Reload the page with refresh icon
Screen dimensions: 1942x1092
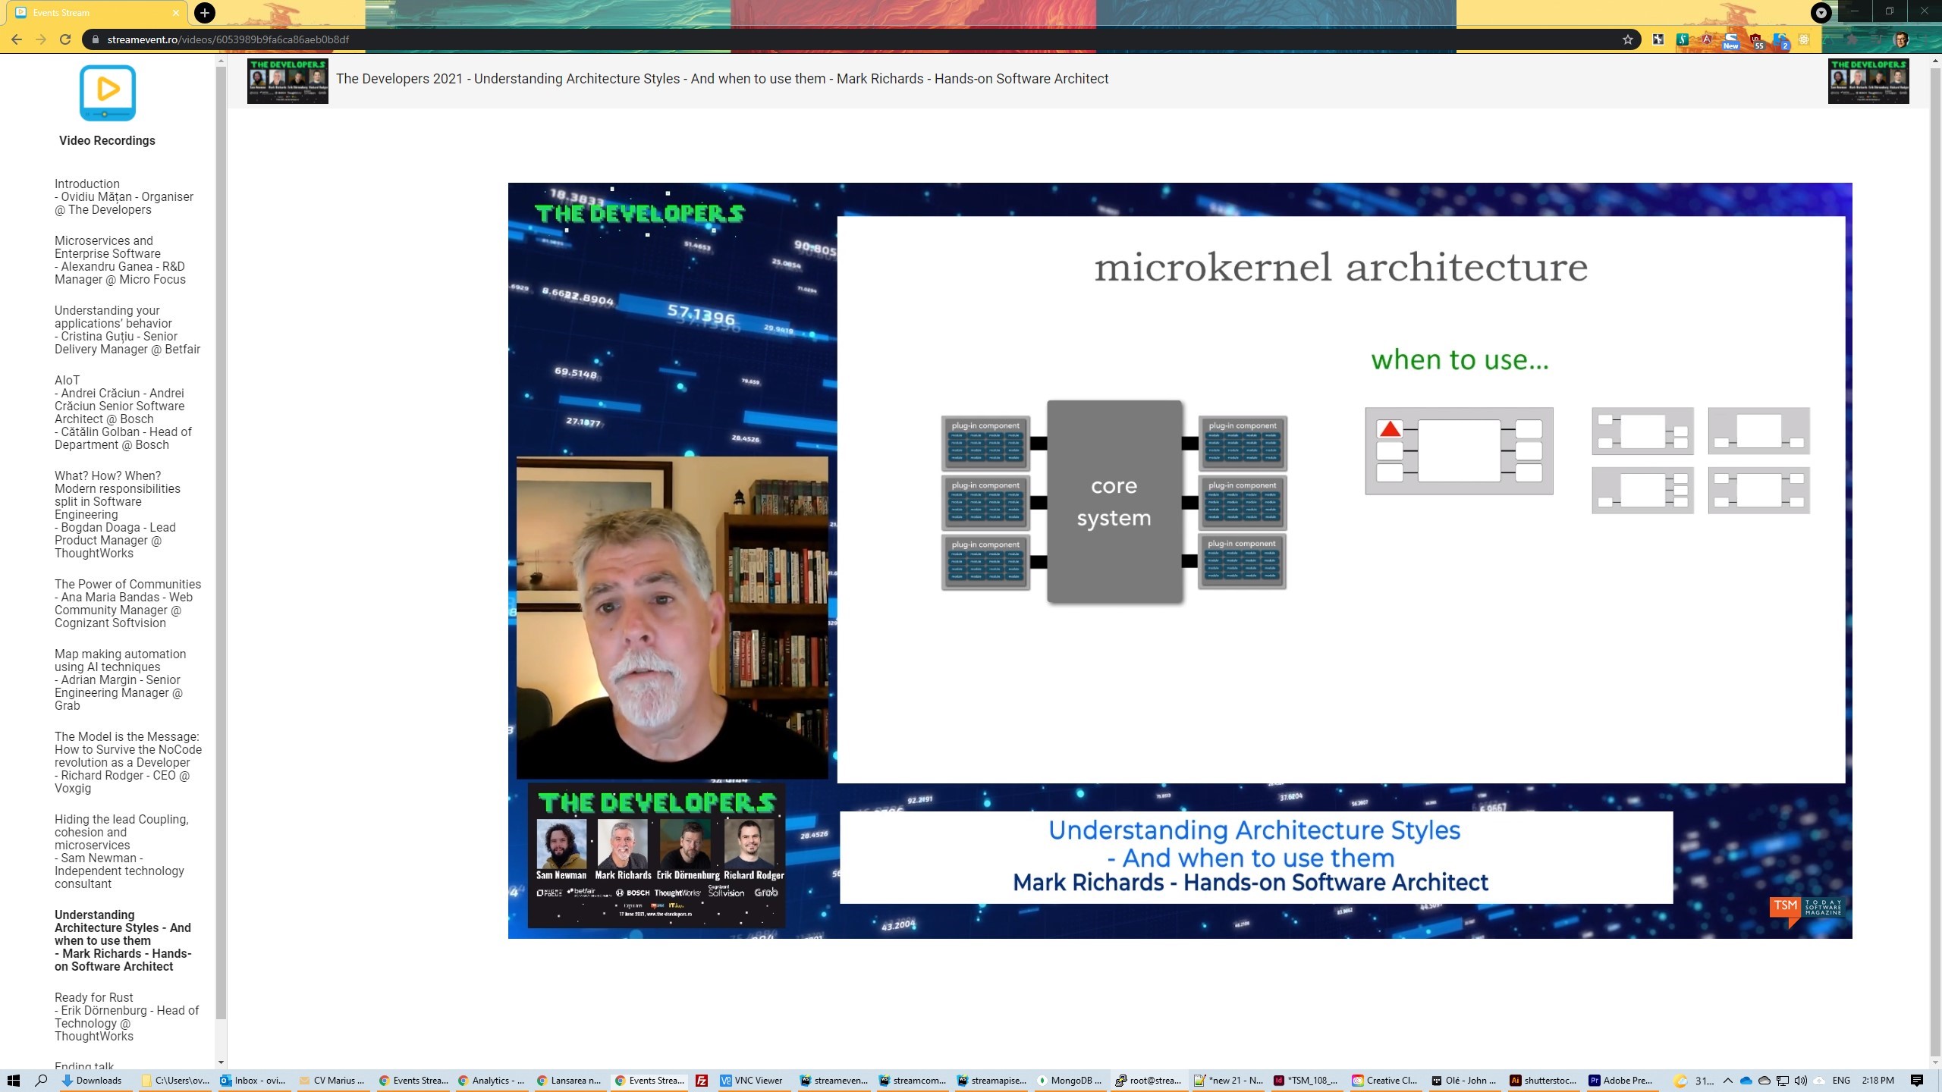tap(65, 39)
